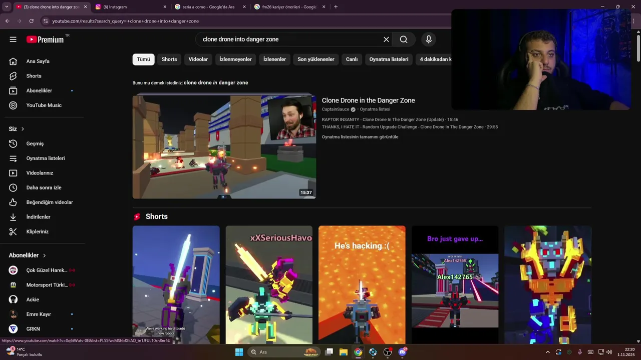View site information icon in address bar
This screenshot has width=641, height=360.
(x=46, y=21)
